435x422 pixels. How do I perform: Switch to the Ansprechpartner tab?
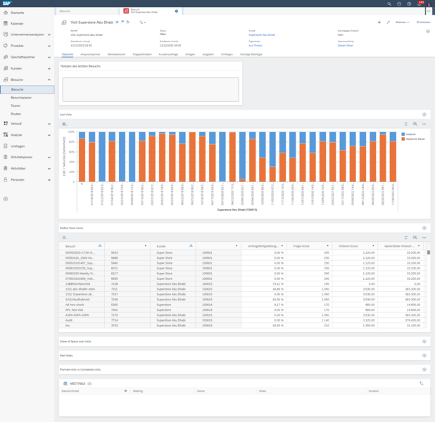click(90, 54)
